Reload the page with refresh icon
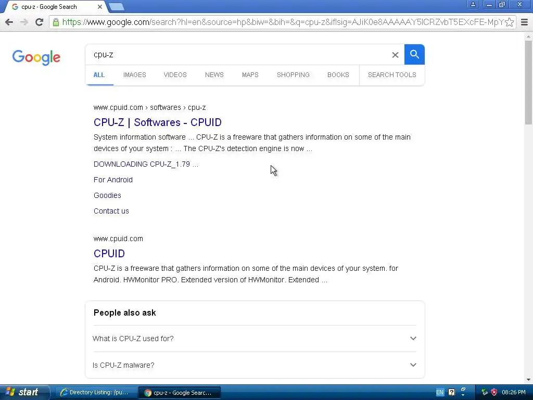This screenshot has height=400, width=533. tap(40, 22)
